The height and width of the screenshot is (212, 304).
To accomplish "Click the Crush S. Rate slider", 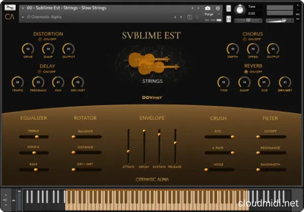I will [x=220, y=153].
